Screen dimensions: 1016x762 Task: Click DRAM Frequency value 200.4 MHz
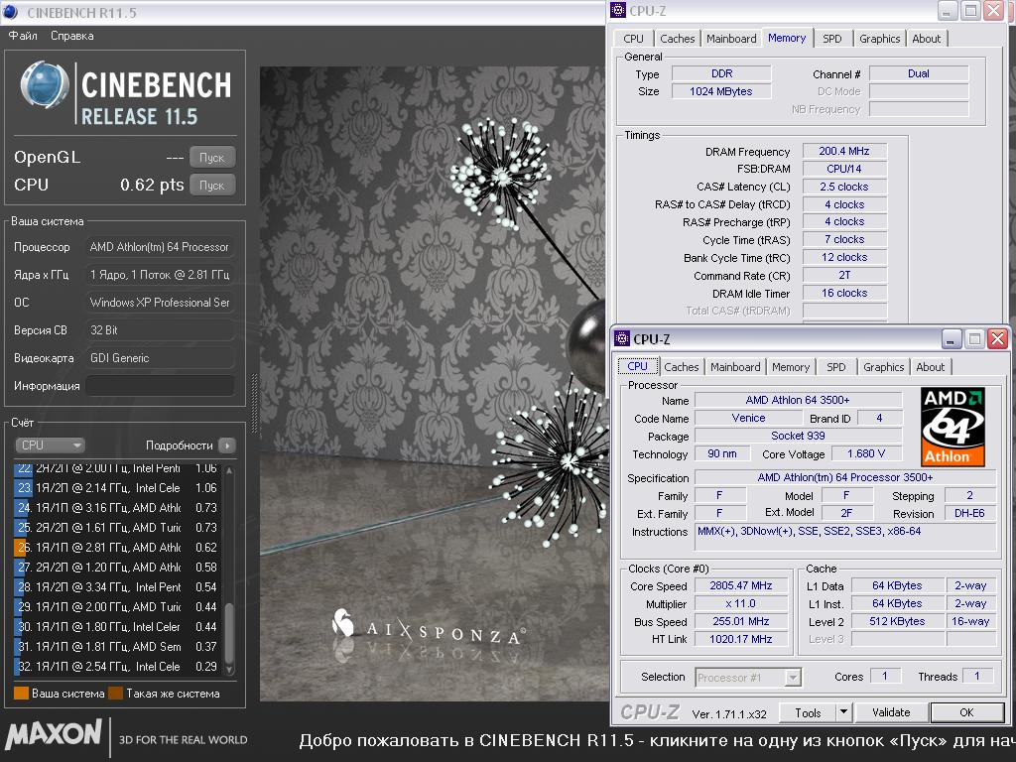[844, 151]
